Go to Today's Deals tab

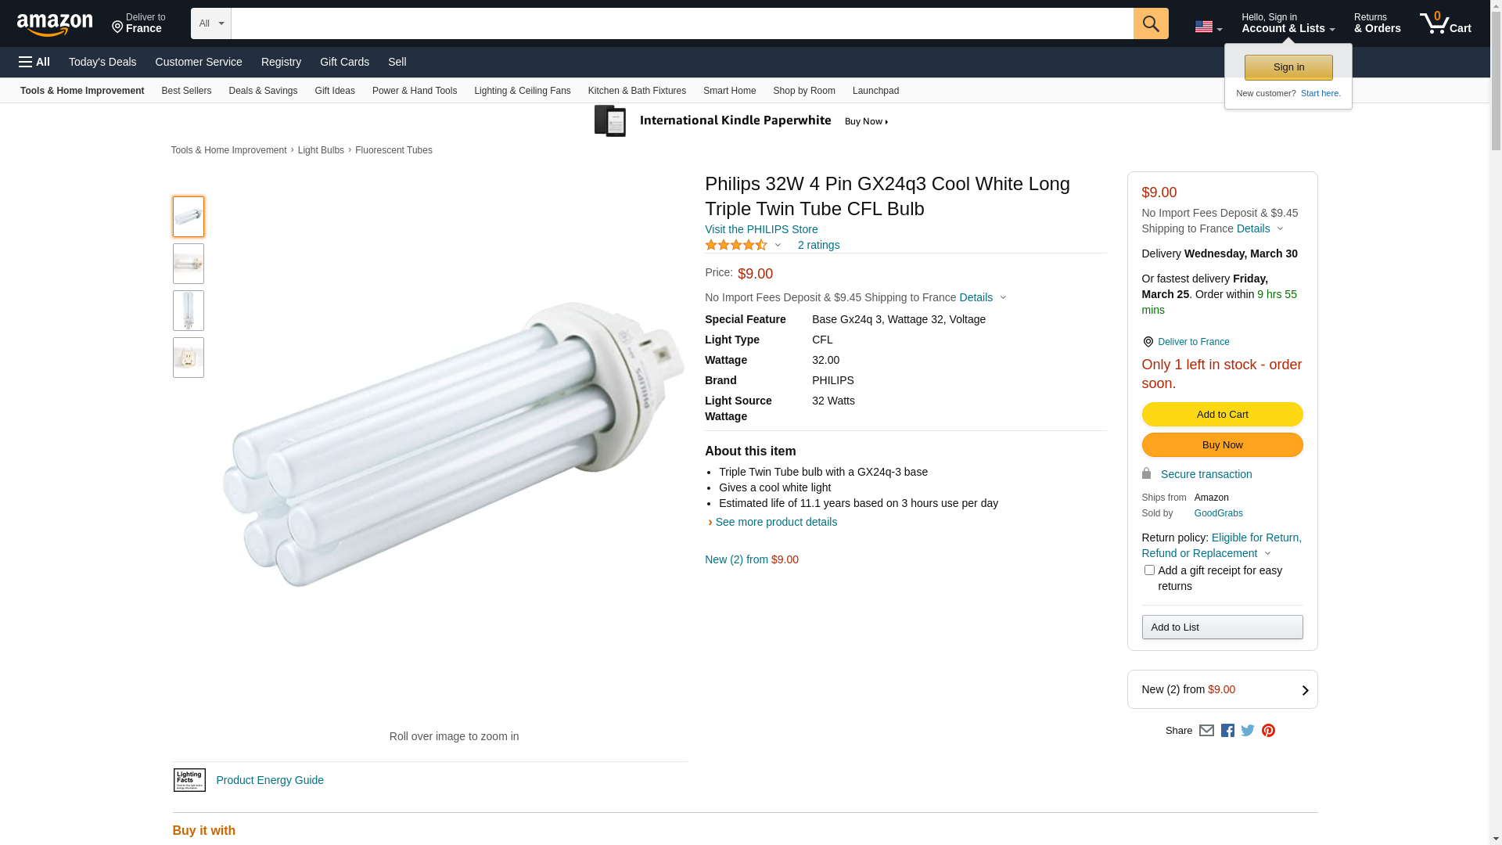click(x=102, y=62)
